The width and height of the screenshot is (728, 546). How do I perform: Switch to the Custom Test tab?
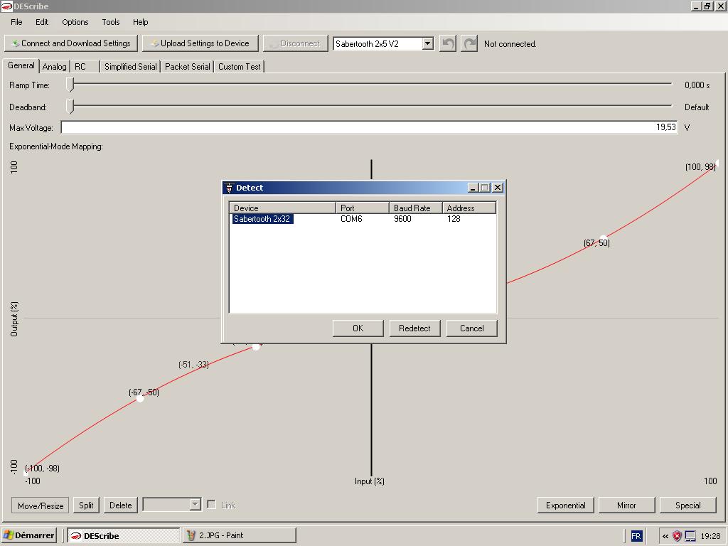point(239,67)
